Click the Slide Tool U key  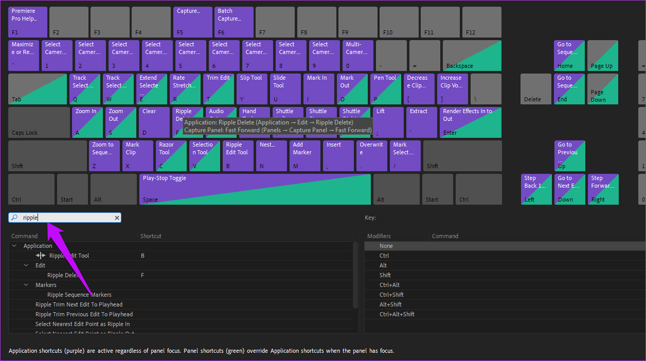(285, 89)
